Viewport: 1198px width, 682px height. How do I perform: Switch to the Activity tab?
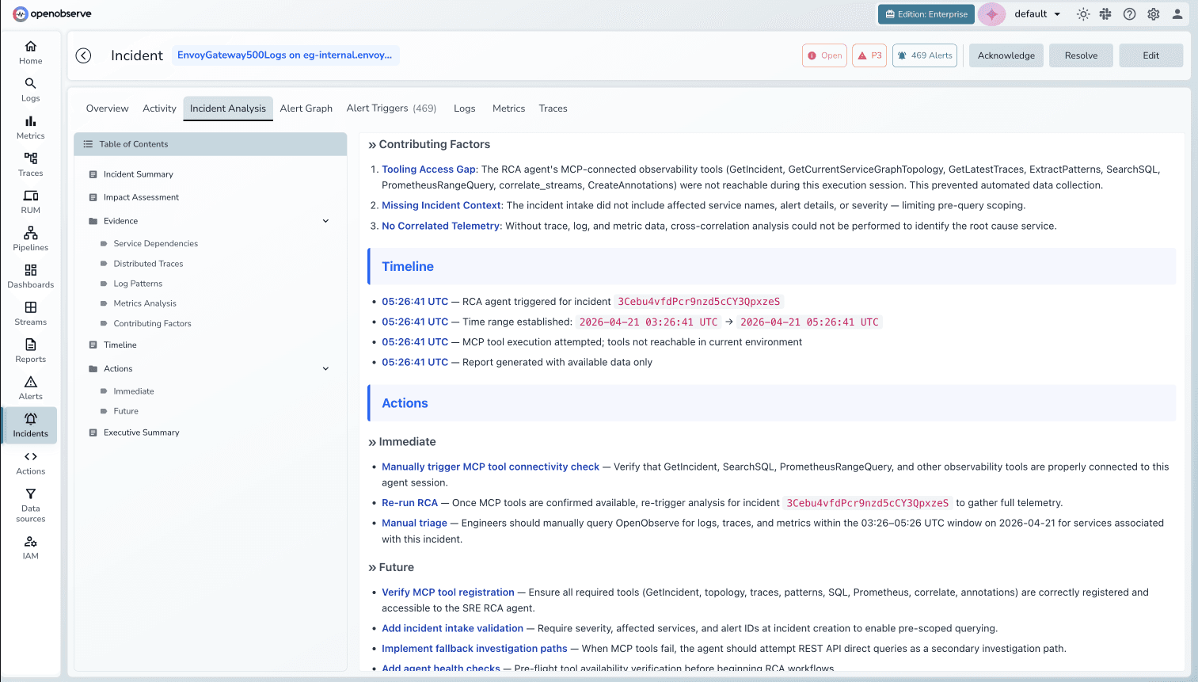[159, 109]
